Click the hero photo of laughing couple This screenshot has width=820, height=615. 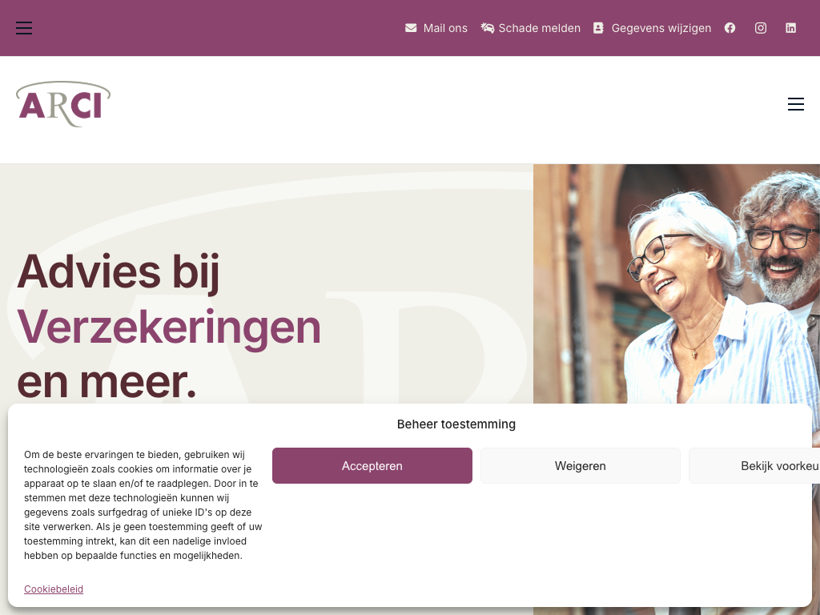point(677,283)
